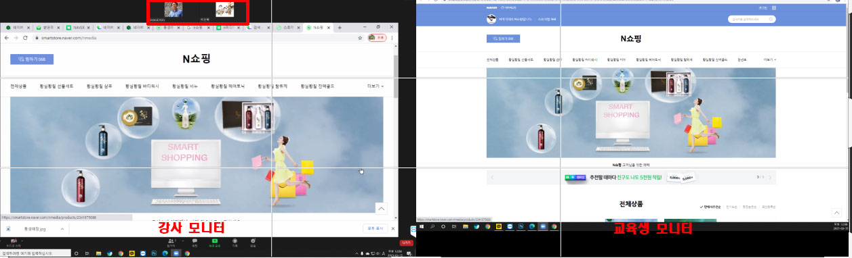Go forward in instructor's Chrome browser
Viewport: 852px width, 258px height.
[16, 37]
